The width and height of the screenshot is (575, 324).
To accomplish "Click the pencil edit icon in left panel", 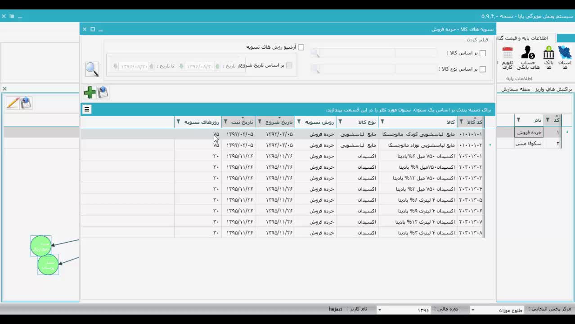I will pyautogui.click(x=13, y=103).
